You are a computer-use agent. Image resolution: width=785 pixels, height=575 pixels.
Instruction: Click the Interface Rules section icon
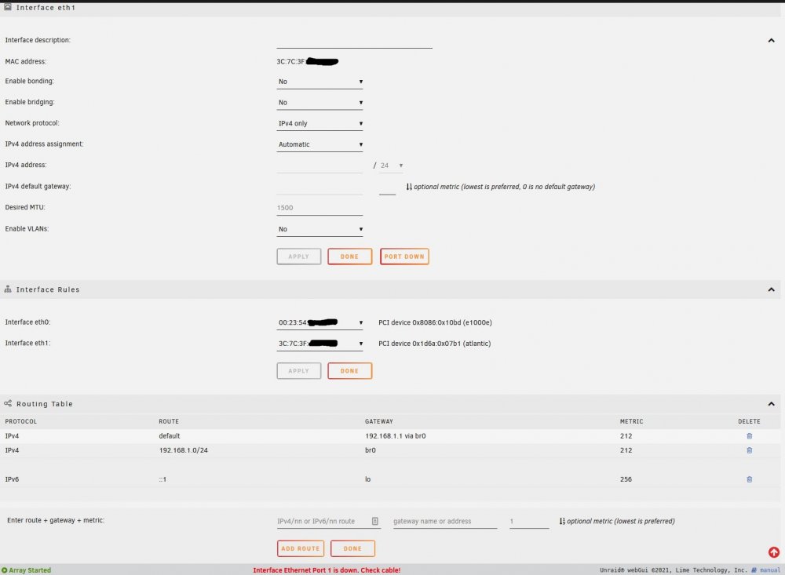(x=8, y=289)
